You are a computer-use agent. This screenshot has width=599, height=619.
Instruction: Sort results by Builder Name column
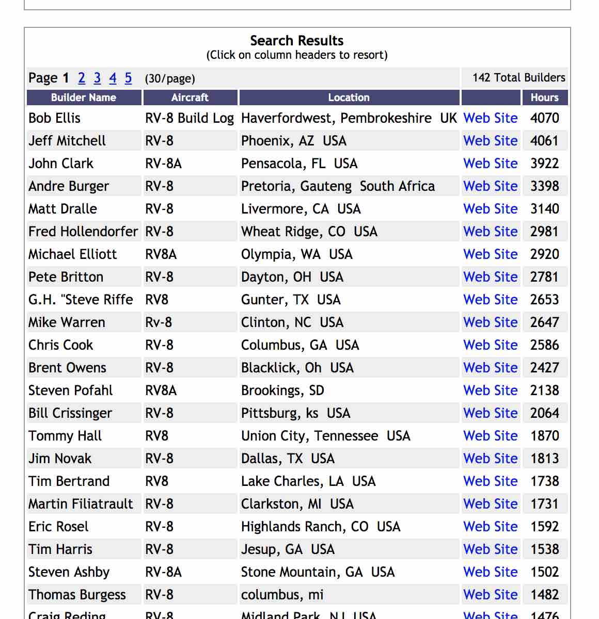point(84,97)
